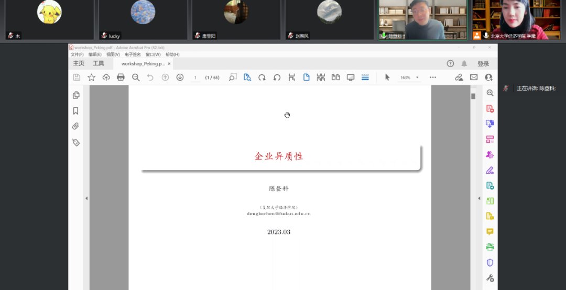The image size is (566, 290).
Task: Collapse the right tools pane arrow
Action: tap(479, 198)
